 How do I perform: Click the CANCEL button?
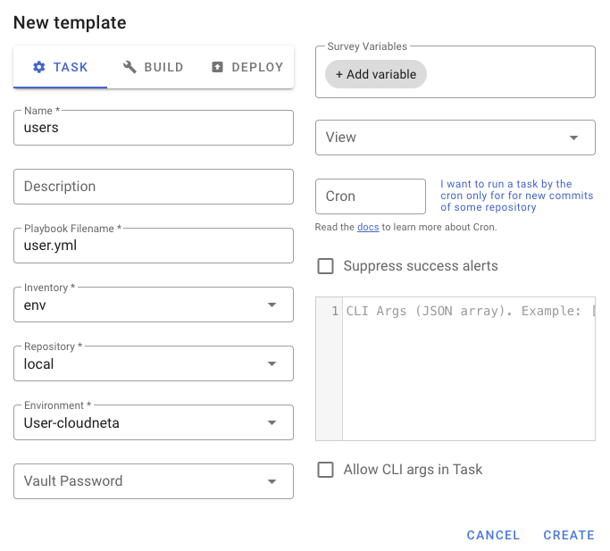493,535
